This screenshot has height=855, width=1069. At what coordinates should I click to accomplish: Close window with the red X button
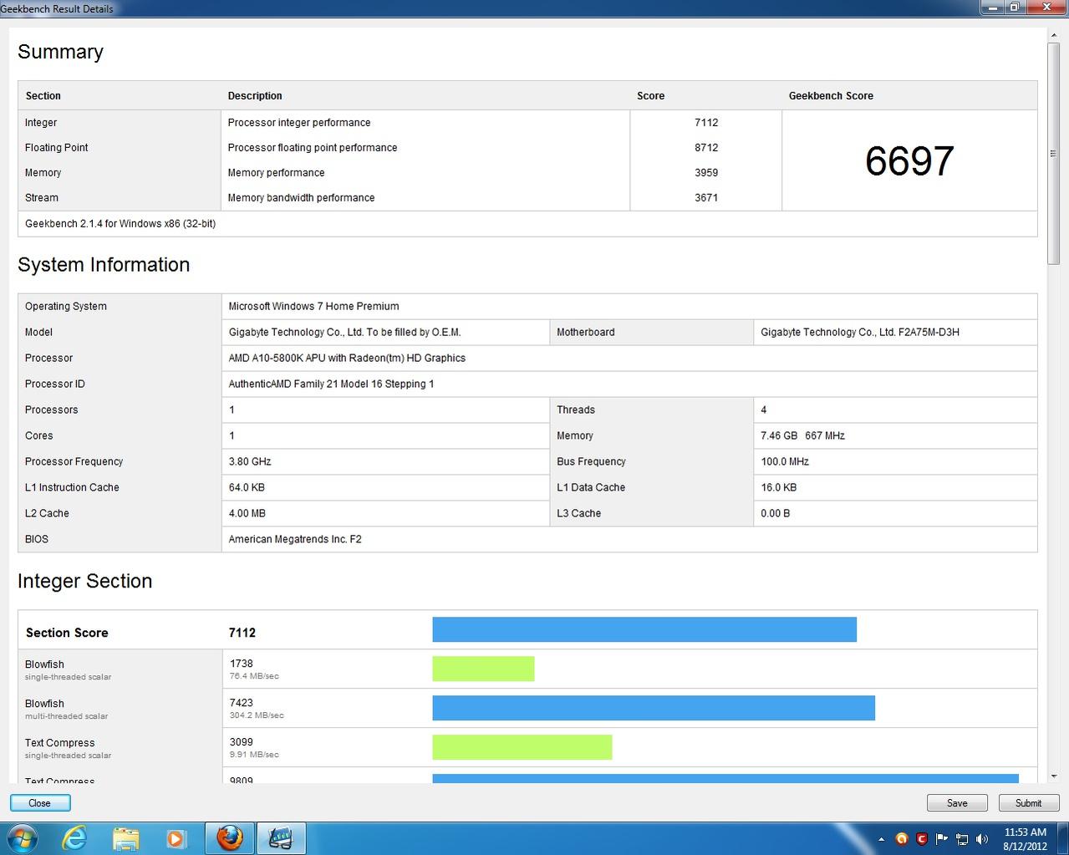point(1046,7)
